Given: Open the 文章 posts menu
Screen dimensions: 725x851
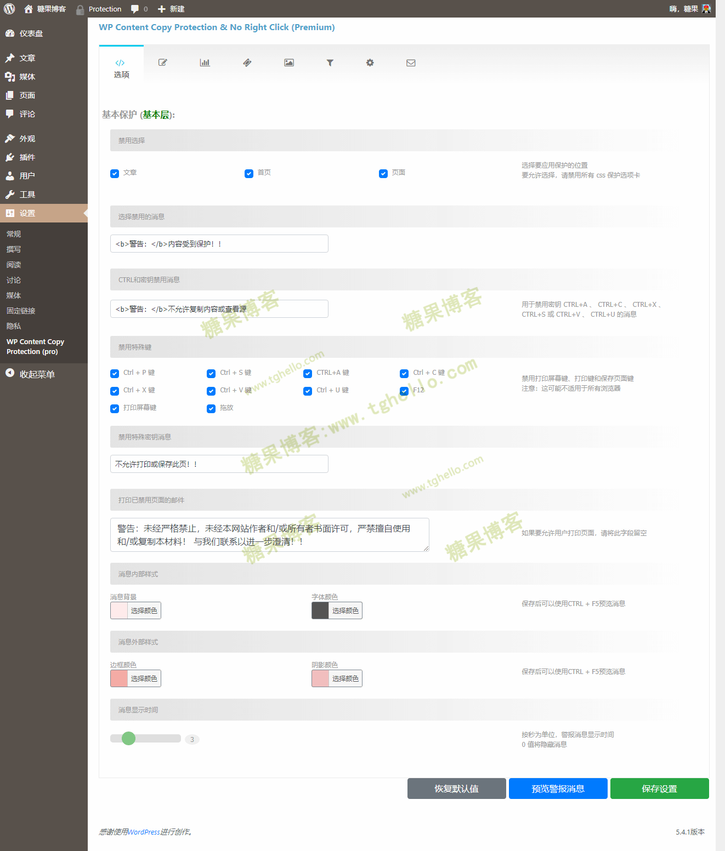Looking at the screenshot, I should click(x=44, y=58).
